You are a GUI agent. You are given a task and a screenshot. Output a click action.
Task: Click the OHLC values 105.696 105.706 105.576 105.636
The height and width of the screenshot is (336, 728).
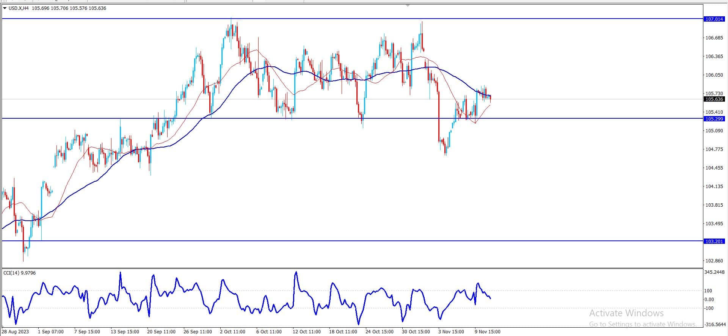(x=69, y=8)
